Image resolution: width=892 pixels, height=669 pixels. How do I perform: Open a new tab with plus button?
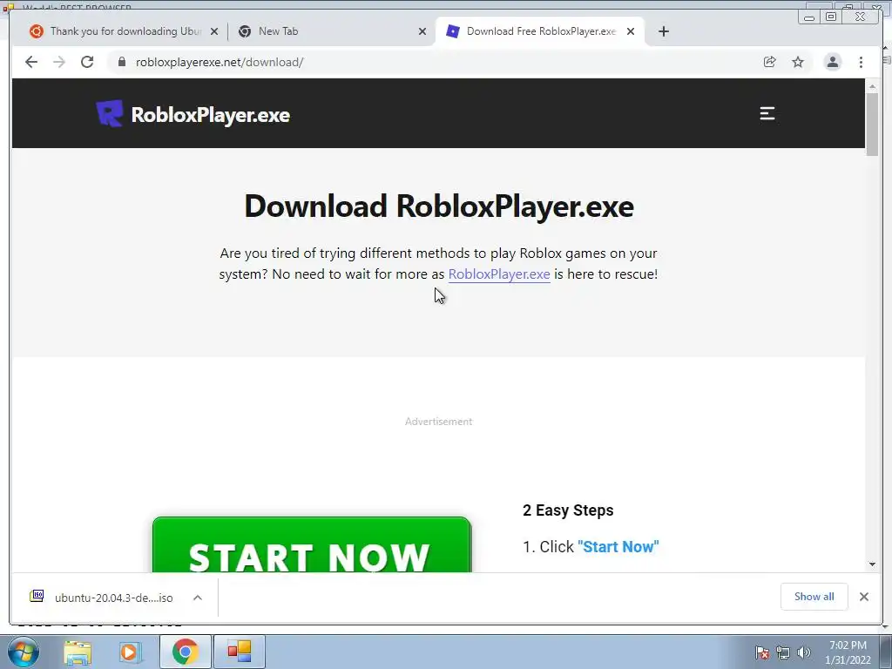[663, 31]
